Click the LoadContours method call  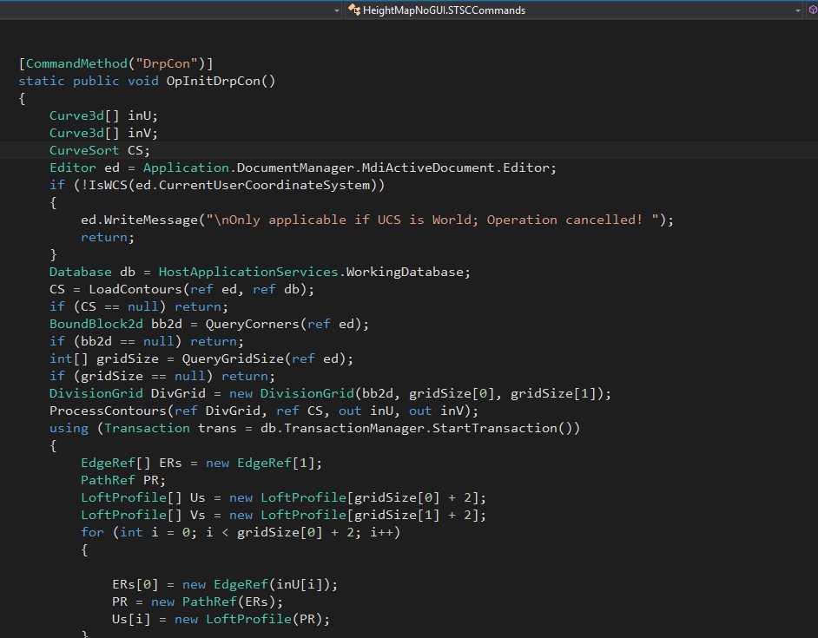pos(135,289)
